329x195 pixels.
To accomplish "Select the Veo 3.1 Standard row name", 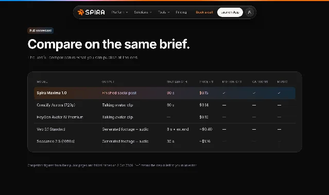I will pyautogui.click(x=51, y=129).
